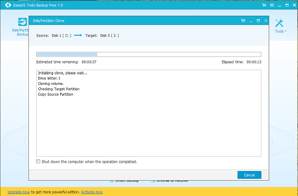The width and height of the screenshot is (298, 196).
Task: Maximize the Disk/Partition Clone dialog
Action: point(258,21)
